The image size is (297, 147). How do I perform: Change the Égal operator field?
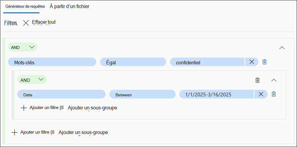point(133,62)
